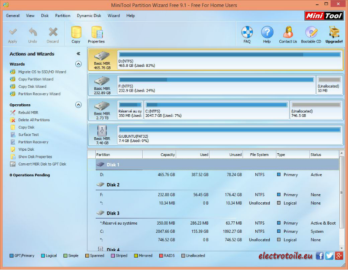Click the Apply checkmark toolbar icon
This screenshot has height=271, width=348.
(13, 32)
